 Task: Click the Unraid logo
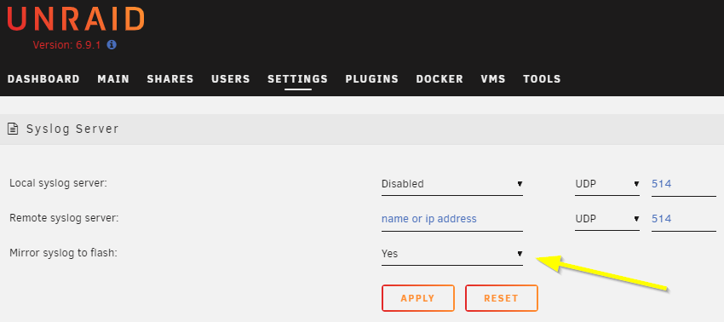tap(76, 20)
